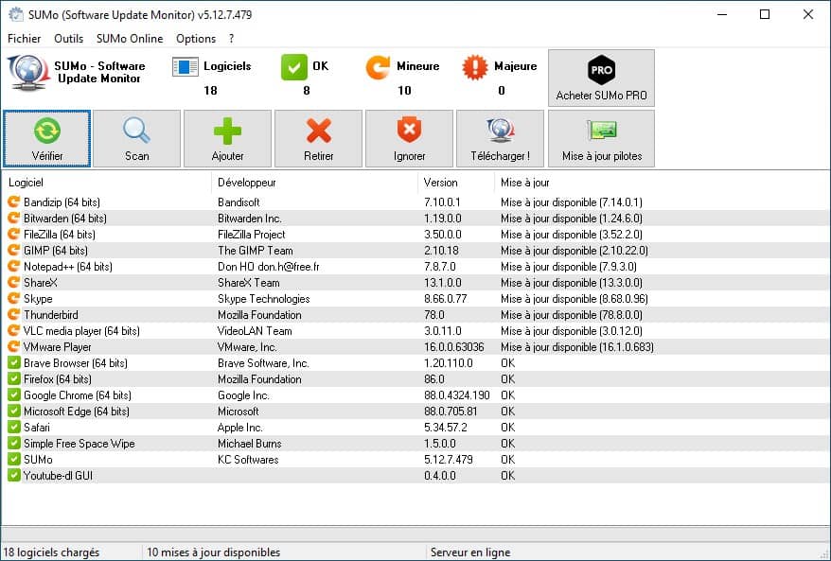831x561 pixels.
Task: Click developer cell Michael Burns
Action: click(x=250, y=444)
